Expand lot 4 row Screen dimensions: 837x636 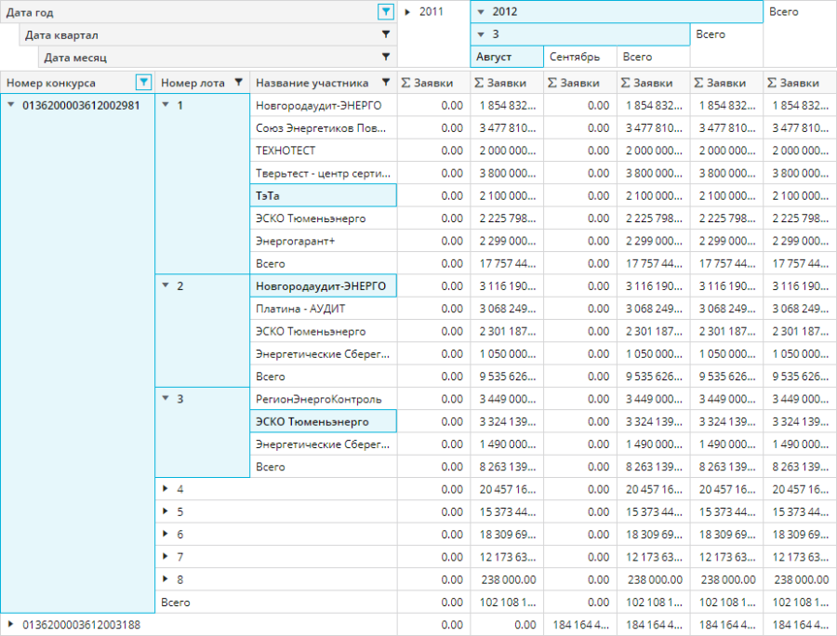[x=166, y=489]
